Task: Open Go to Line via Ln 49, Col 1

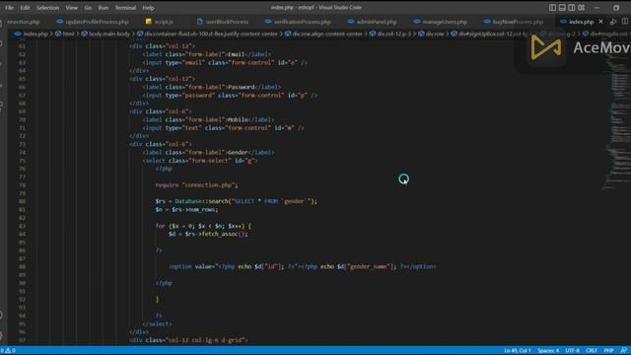Action: [x=518, y=351]
